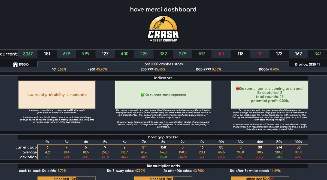Select the 118 crash value
Screen dimensions: 327x180
(240, 54)
